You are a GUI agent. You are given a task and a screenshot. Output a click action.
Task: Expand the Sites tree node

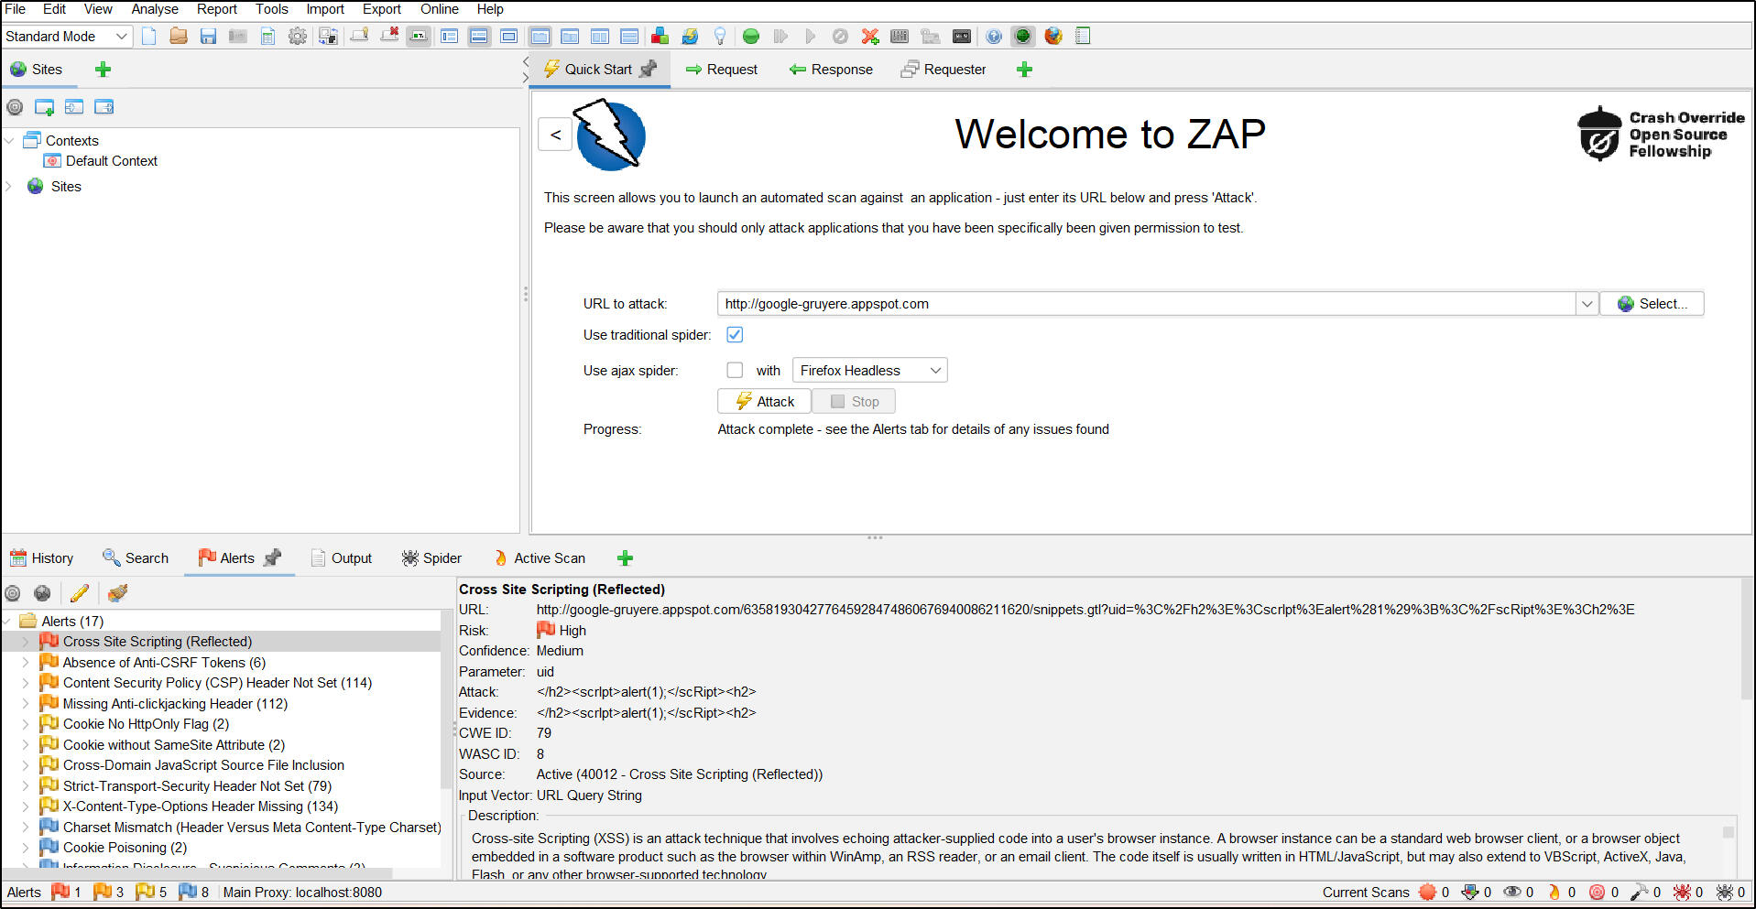click(x=9, y=187)
